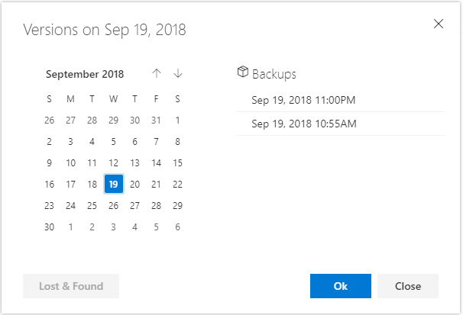
Task: Close the Versions dialog with X icon
Action: point(439,24)
